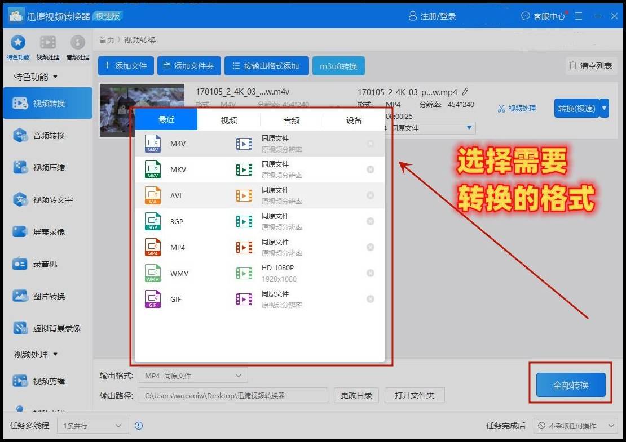Image resolution: width=626 pixels, height=442 pixels.
Task: Choose the MKV format icon
Action: [x=153, y=169]
